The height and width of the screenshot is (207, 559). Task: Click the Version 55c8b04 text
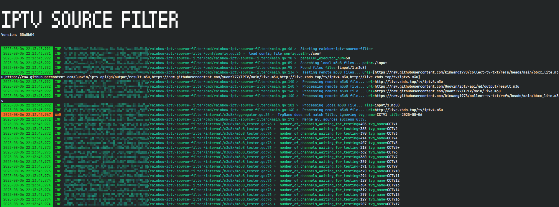point(18,35)
